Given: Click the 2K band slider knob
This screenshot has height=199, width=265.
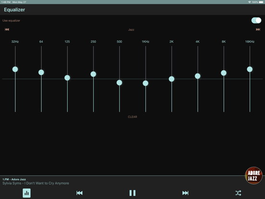Looking at the screenshot, I should coord(171,79).
